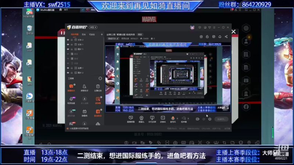Open the 弹幕助手 tool in toolbox
The image size is (294, 165).
point(71,88)
